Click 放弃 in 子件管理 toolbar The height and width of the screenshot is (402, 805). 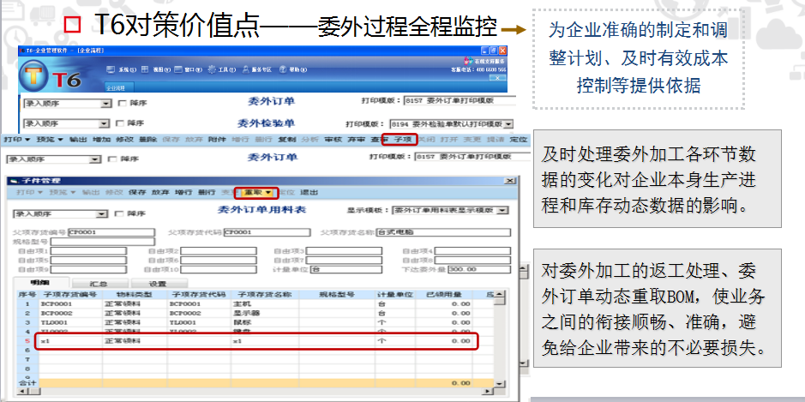160,193
